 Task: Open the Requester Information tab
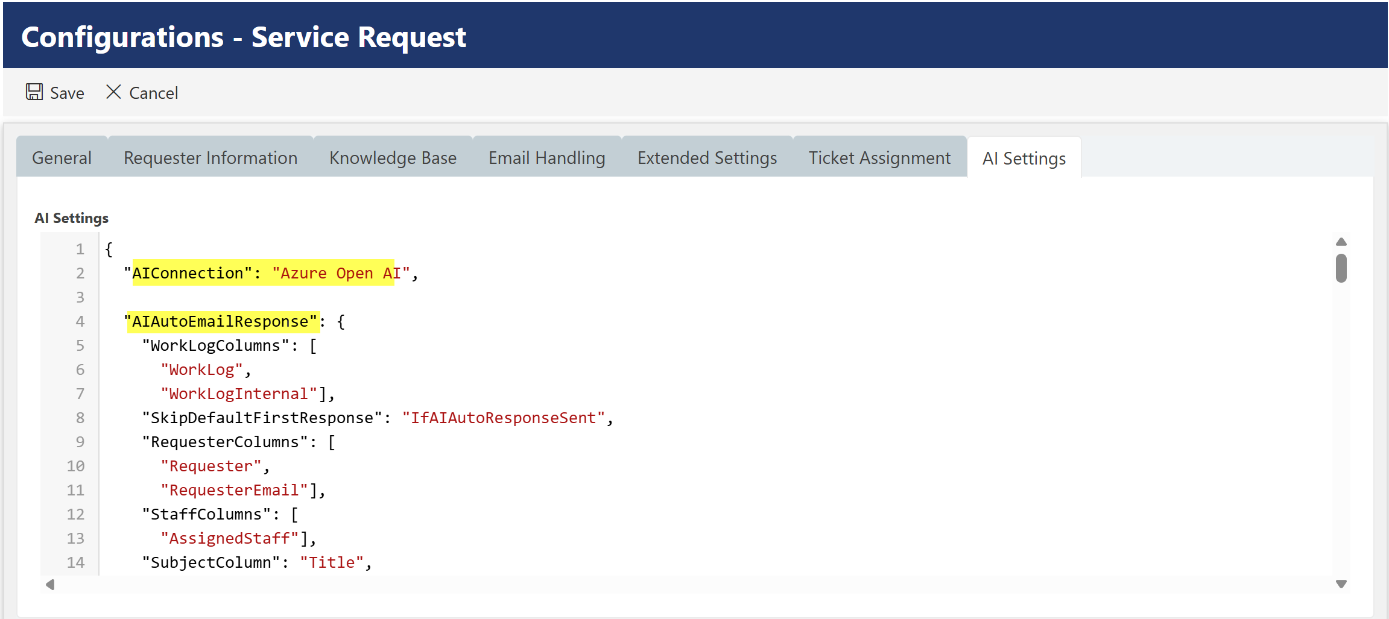210,158
